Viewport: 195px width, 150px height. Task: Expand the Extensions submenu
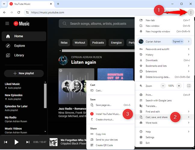click(164, 71)
